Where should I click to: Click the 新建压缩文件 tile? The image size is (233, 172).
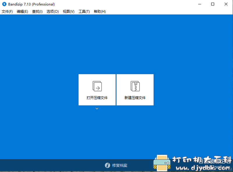tap(135, 90)
